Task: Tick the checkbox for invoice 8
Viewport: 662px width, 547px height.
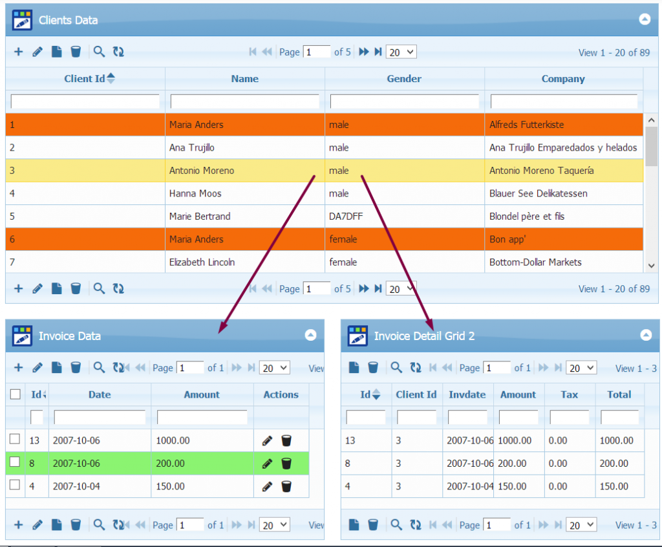Action: (x=15, y=462)
